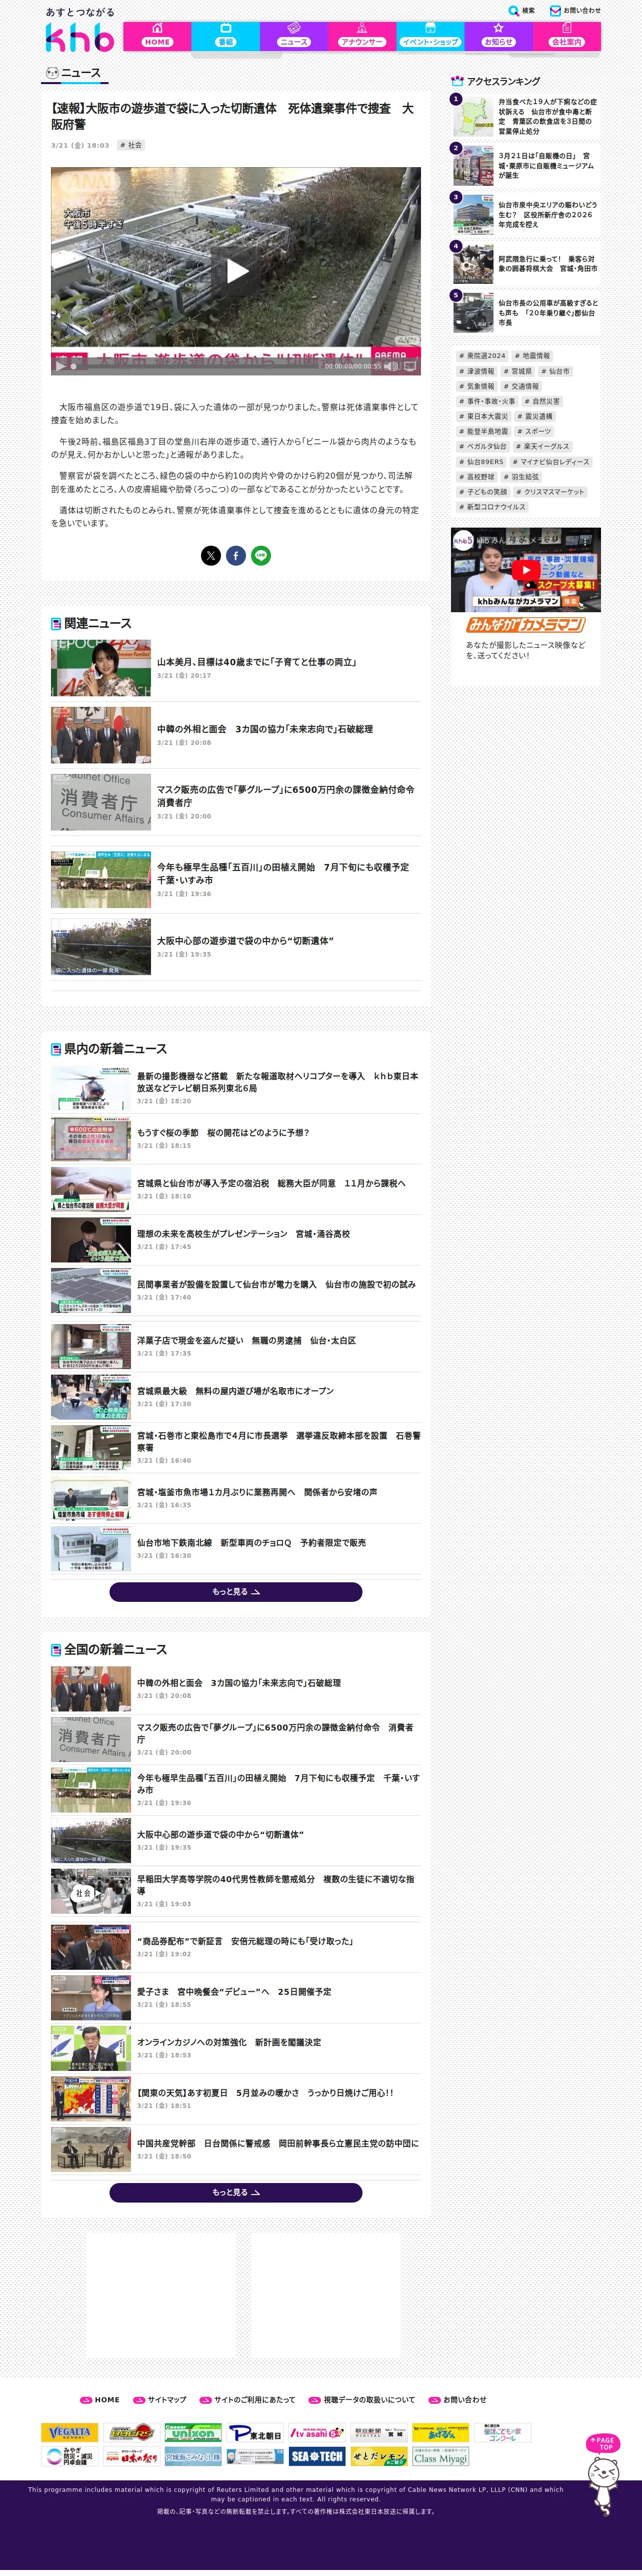Click the お問い合わせ envelope icon in header
Image resolution: width=642 pixels, height=2576 pixels.
555,11
